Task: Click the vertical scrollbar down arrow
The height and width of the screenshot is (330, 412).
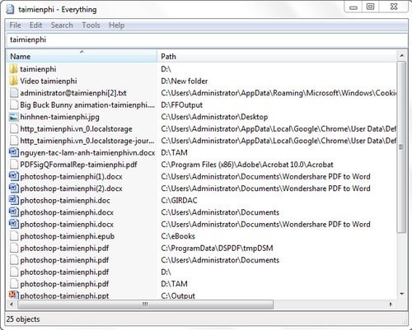Action: [x=402, y=294]
